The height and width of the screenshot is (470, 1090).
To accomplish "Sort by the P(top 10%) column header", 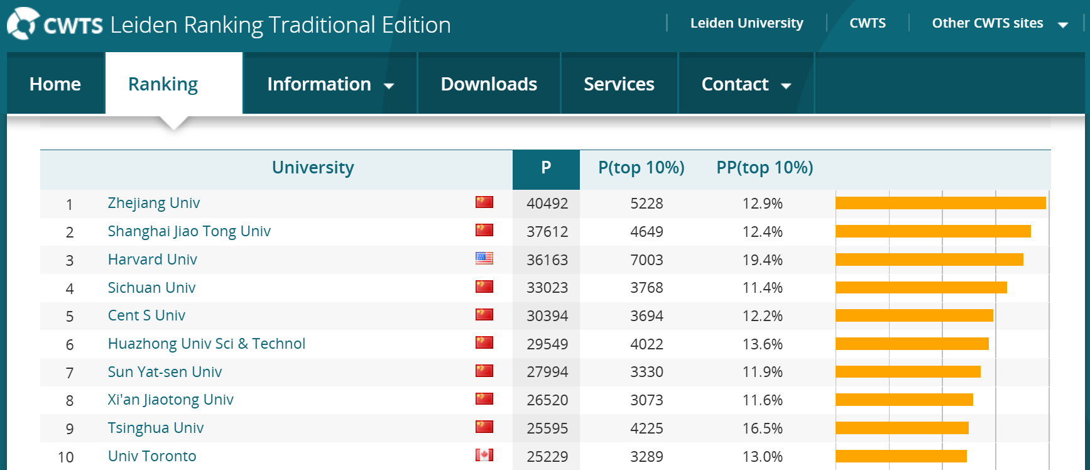I will pyautogui.click(x=641, y=168).
